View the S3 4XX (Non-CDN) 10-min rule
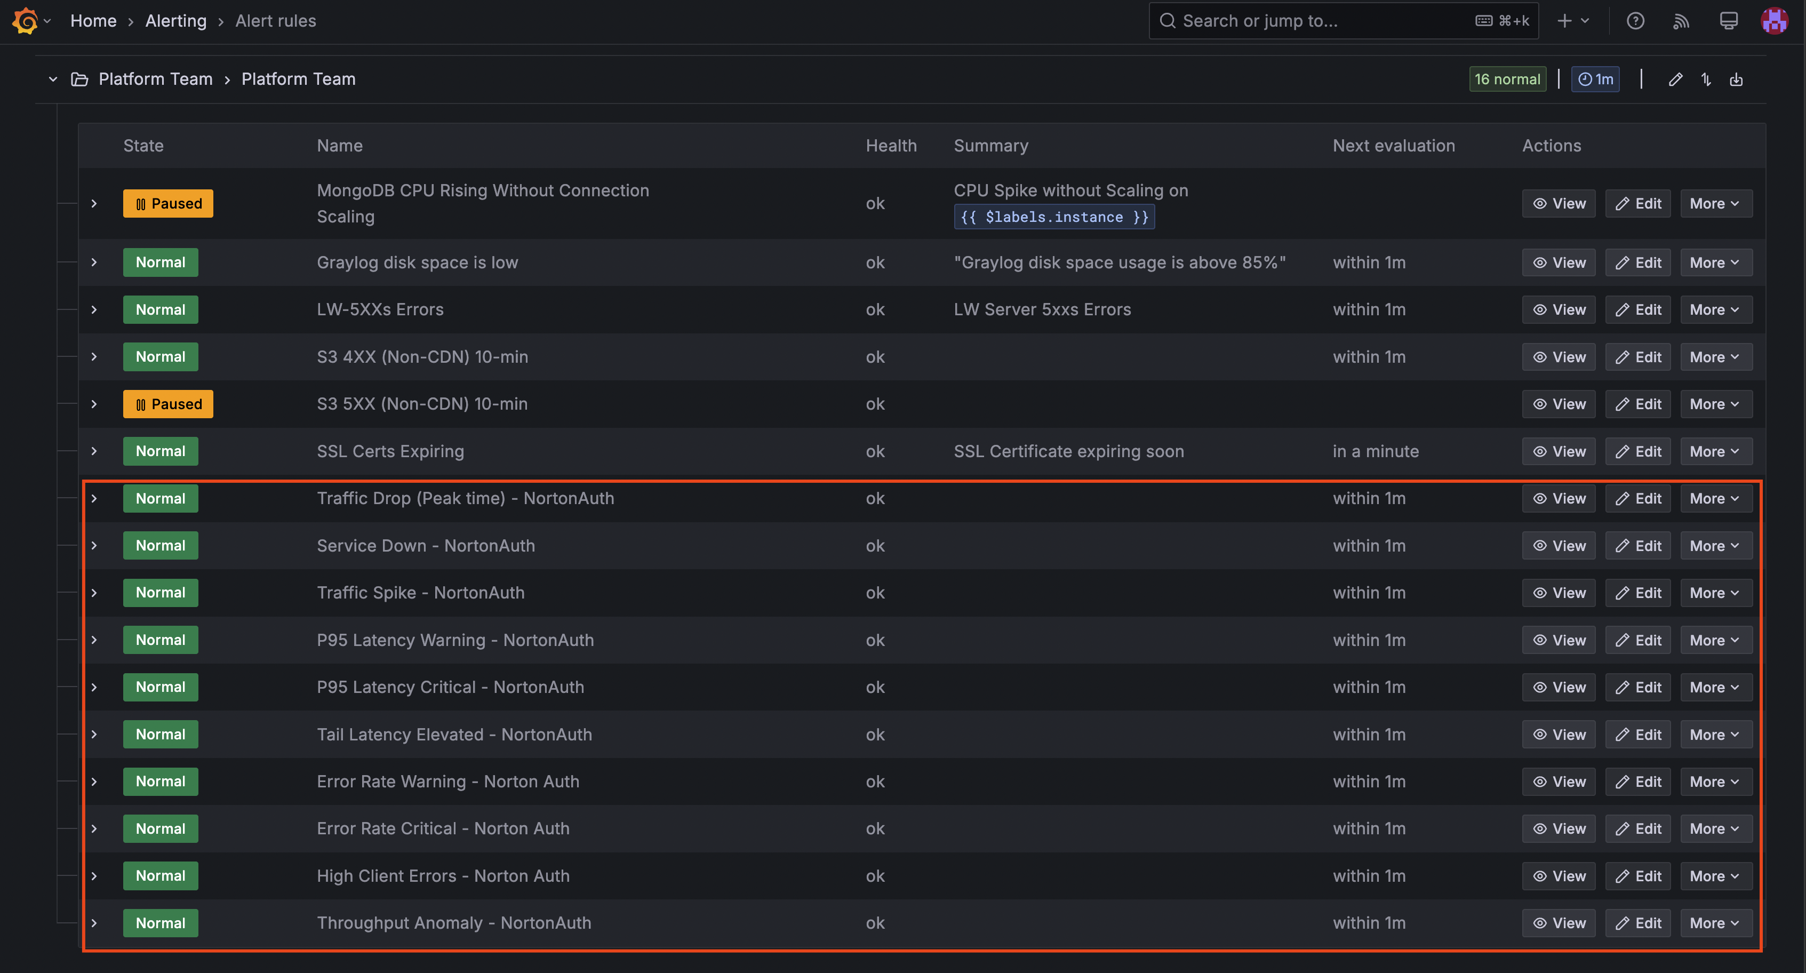 (1559, 357)
